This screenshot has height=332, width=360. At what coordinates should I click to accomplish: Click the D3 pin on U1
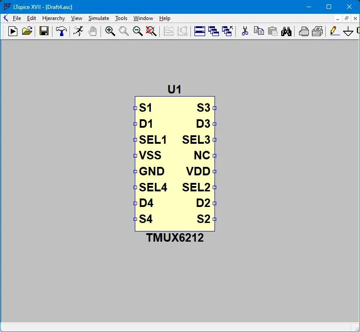(x=214, y=124)
